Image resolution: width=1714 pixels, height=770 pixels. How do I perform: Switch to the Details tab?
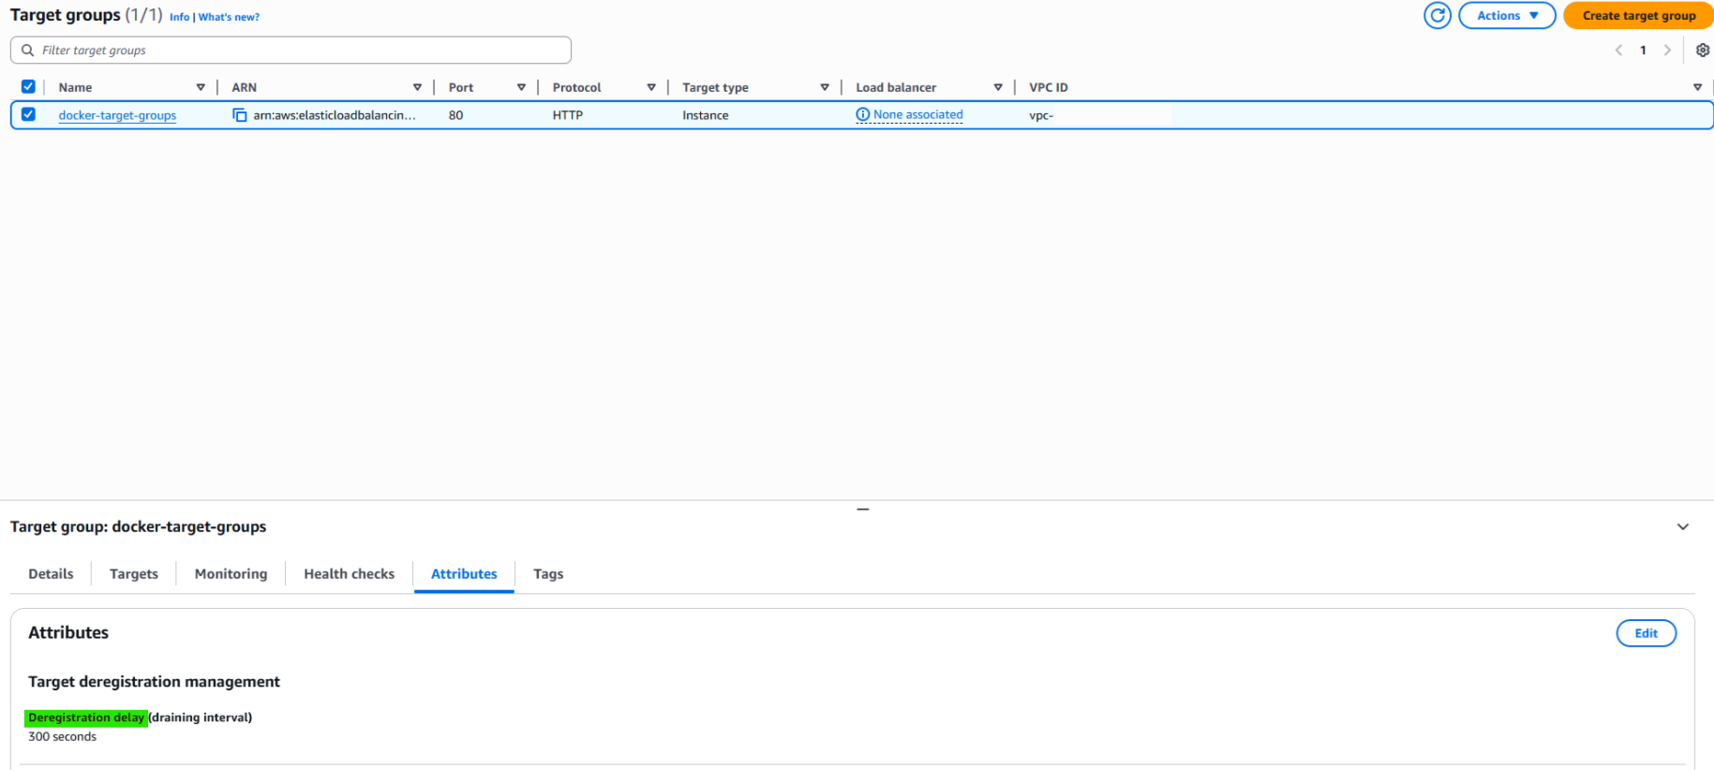pos(51,574)
